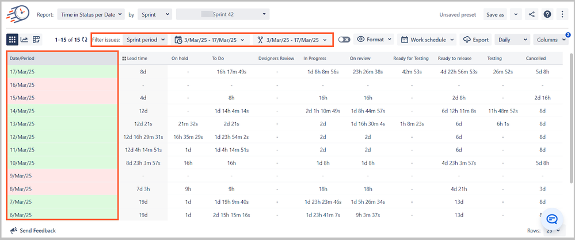Open the chat support bubble
575x240 pixels.
click(552, 219)
